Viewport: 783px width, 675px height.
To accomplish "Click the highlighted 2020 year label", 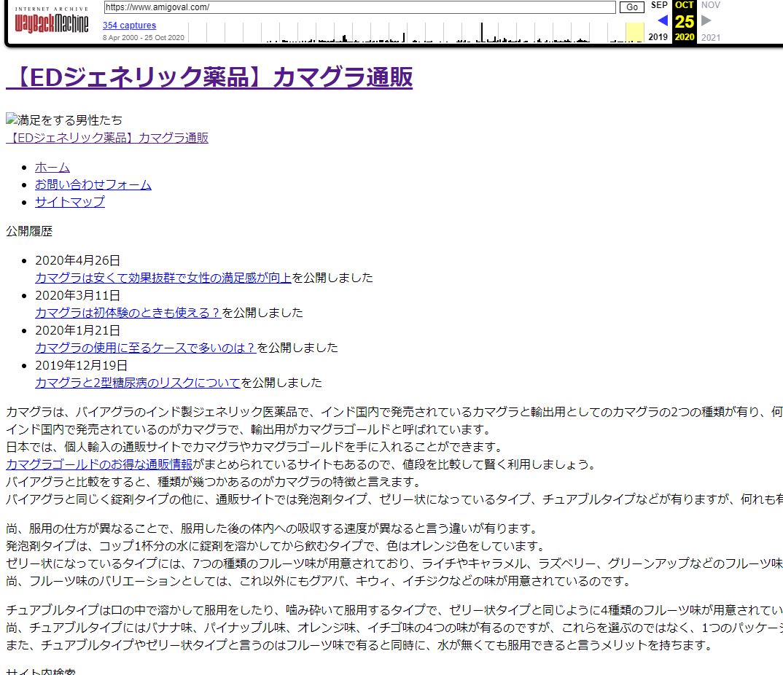I will (684, 37).
